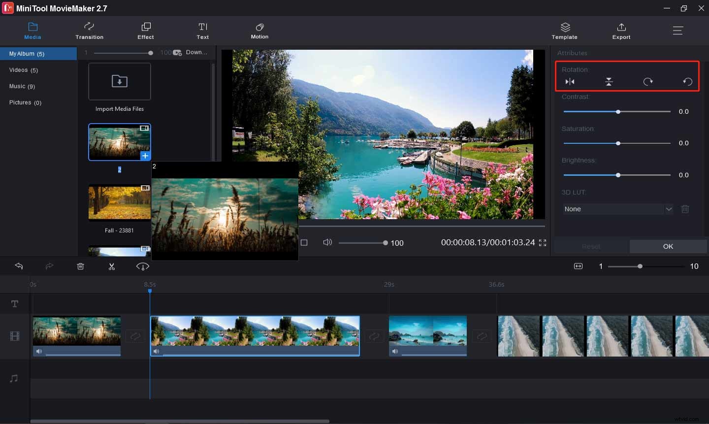Viewport: 709px width, 424px height.
Task: Toggle the link icon between timeline clips
Action: pyautogui.click(x=135, y=336)
